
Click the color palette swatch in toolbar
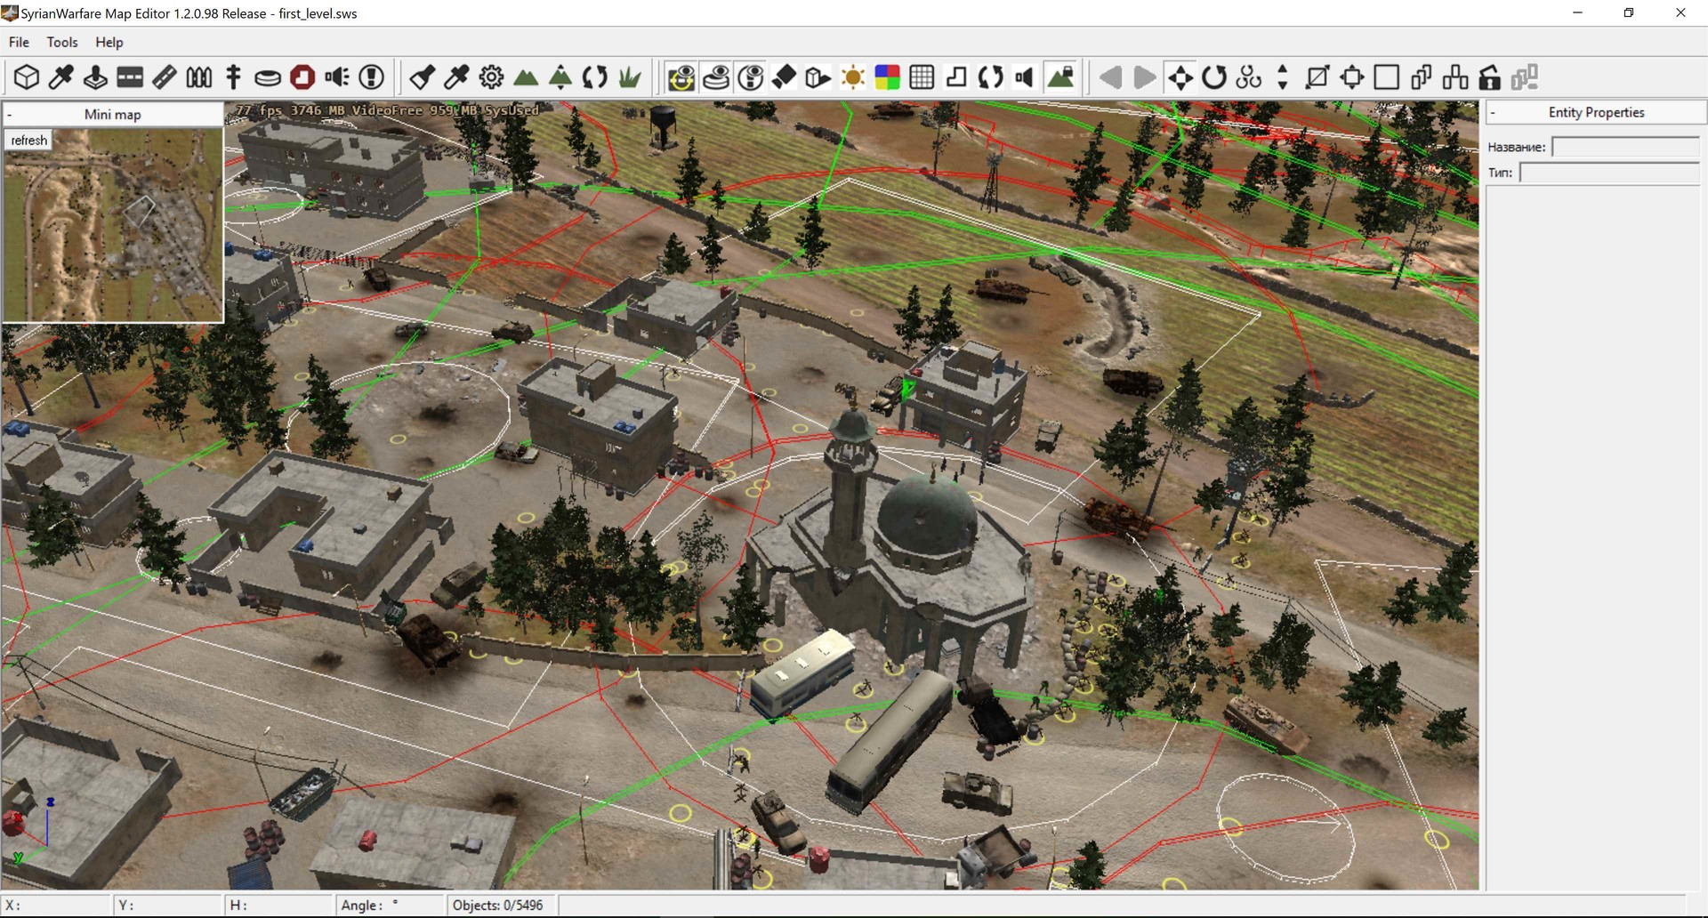[887, 77]
